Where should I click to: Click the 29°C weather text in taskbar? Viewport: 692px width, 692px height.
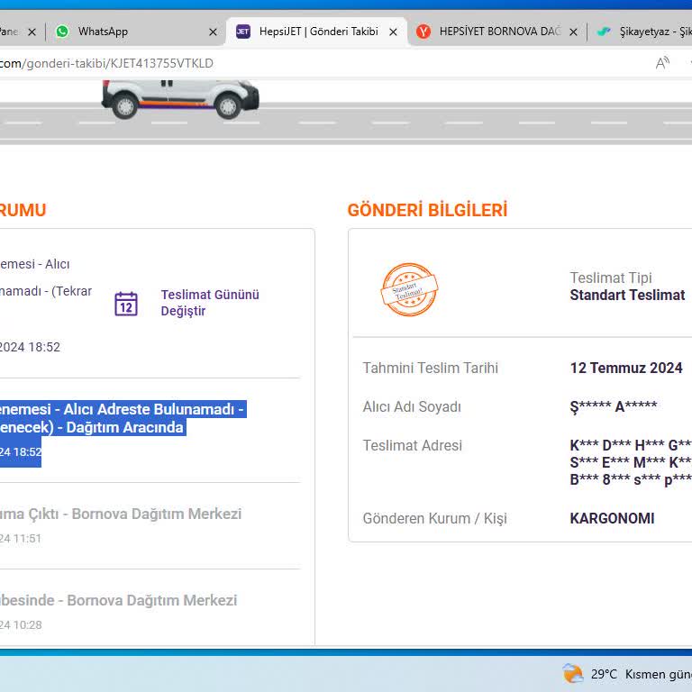[x=604, y=674]
